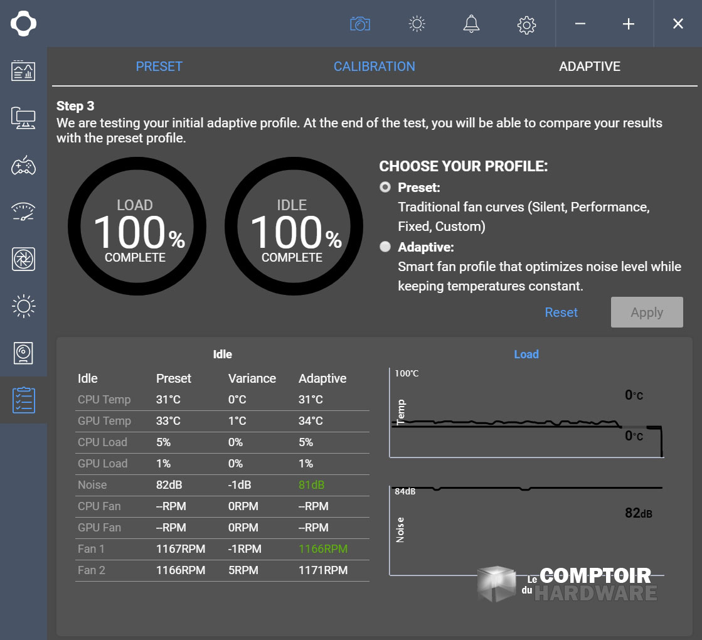Click the camera screenshot icon
Viewport: 702px width, 640px height.
[359, 24]
